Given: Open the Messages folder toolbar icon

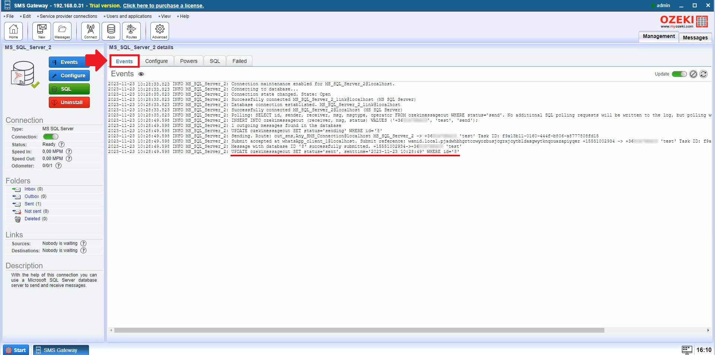Looking at the screenshot, I should [62, 31].
